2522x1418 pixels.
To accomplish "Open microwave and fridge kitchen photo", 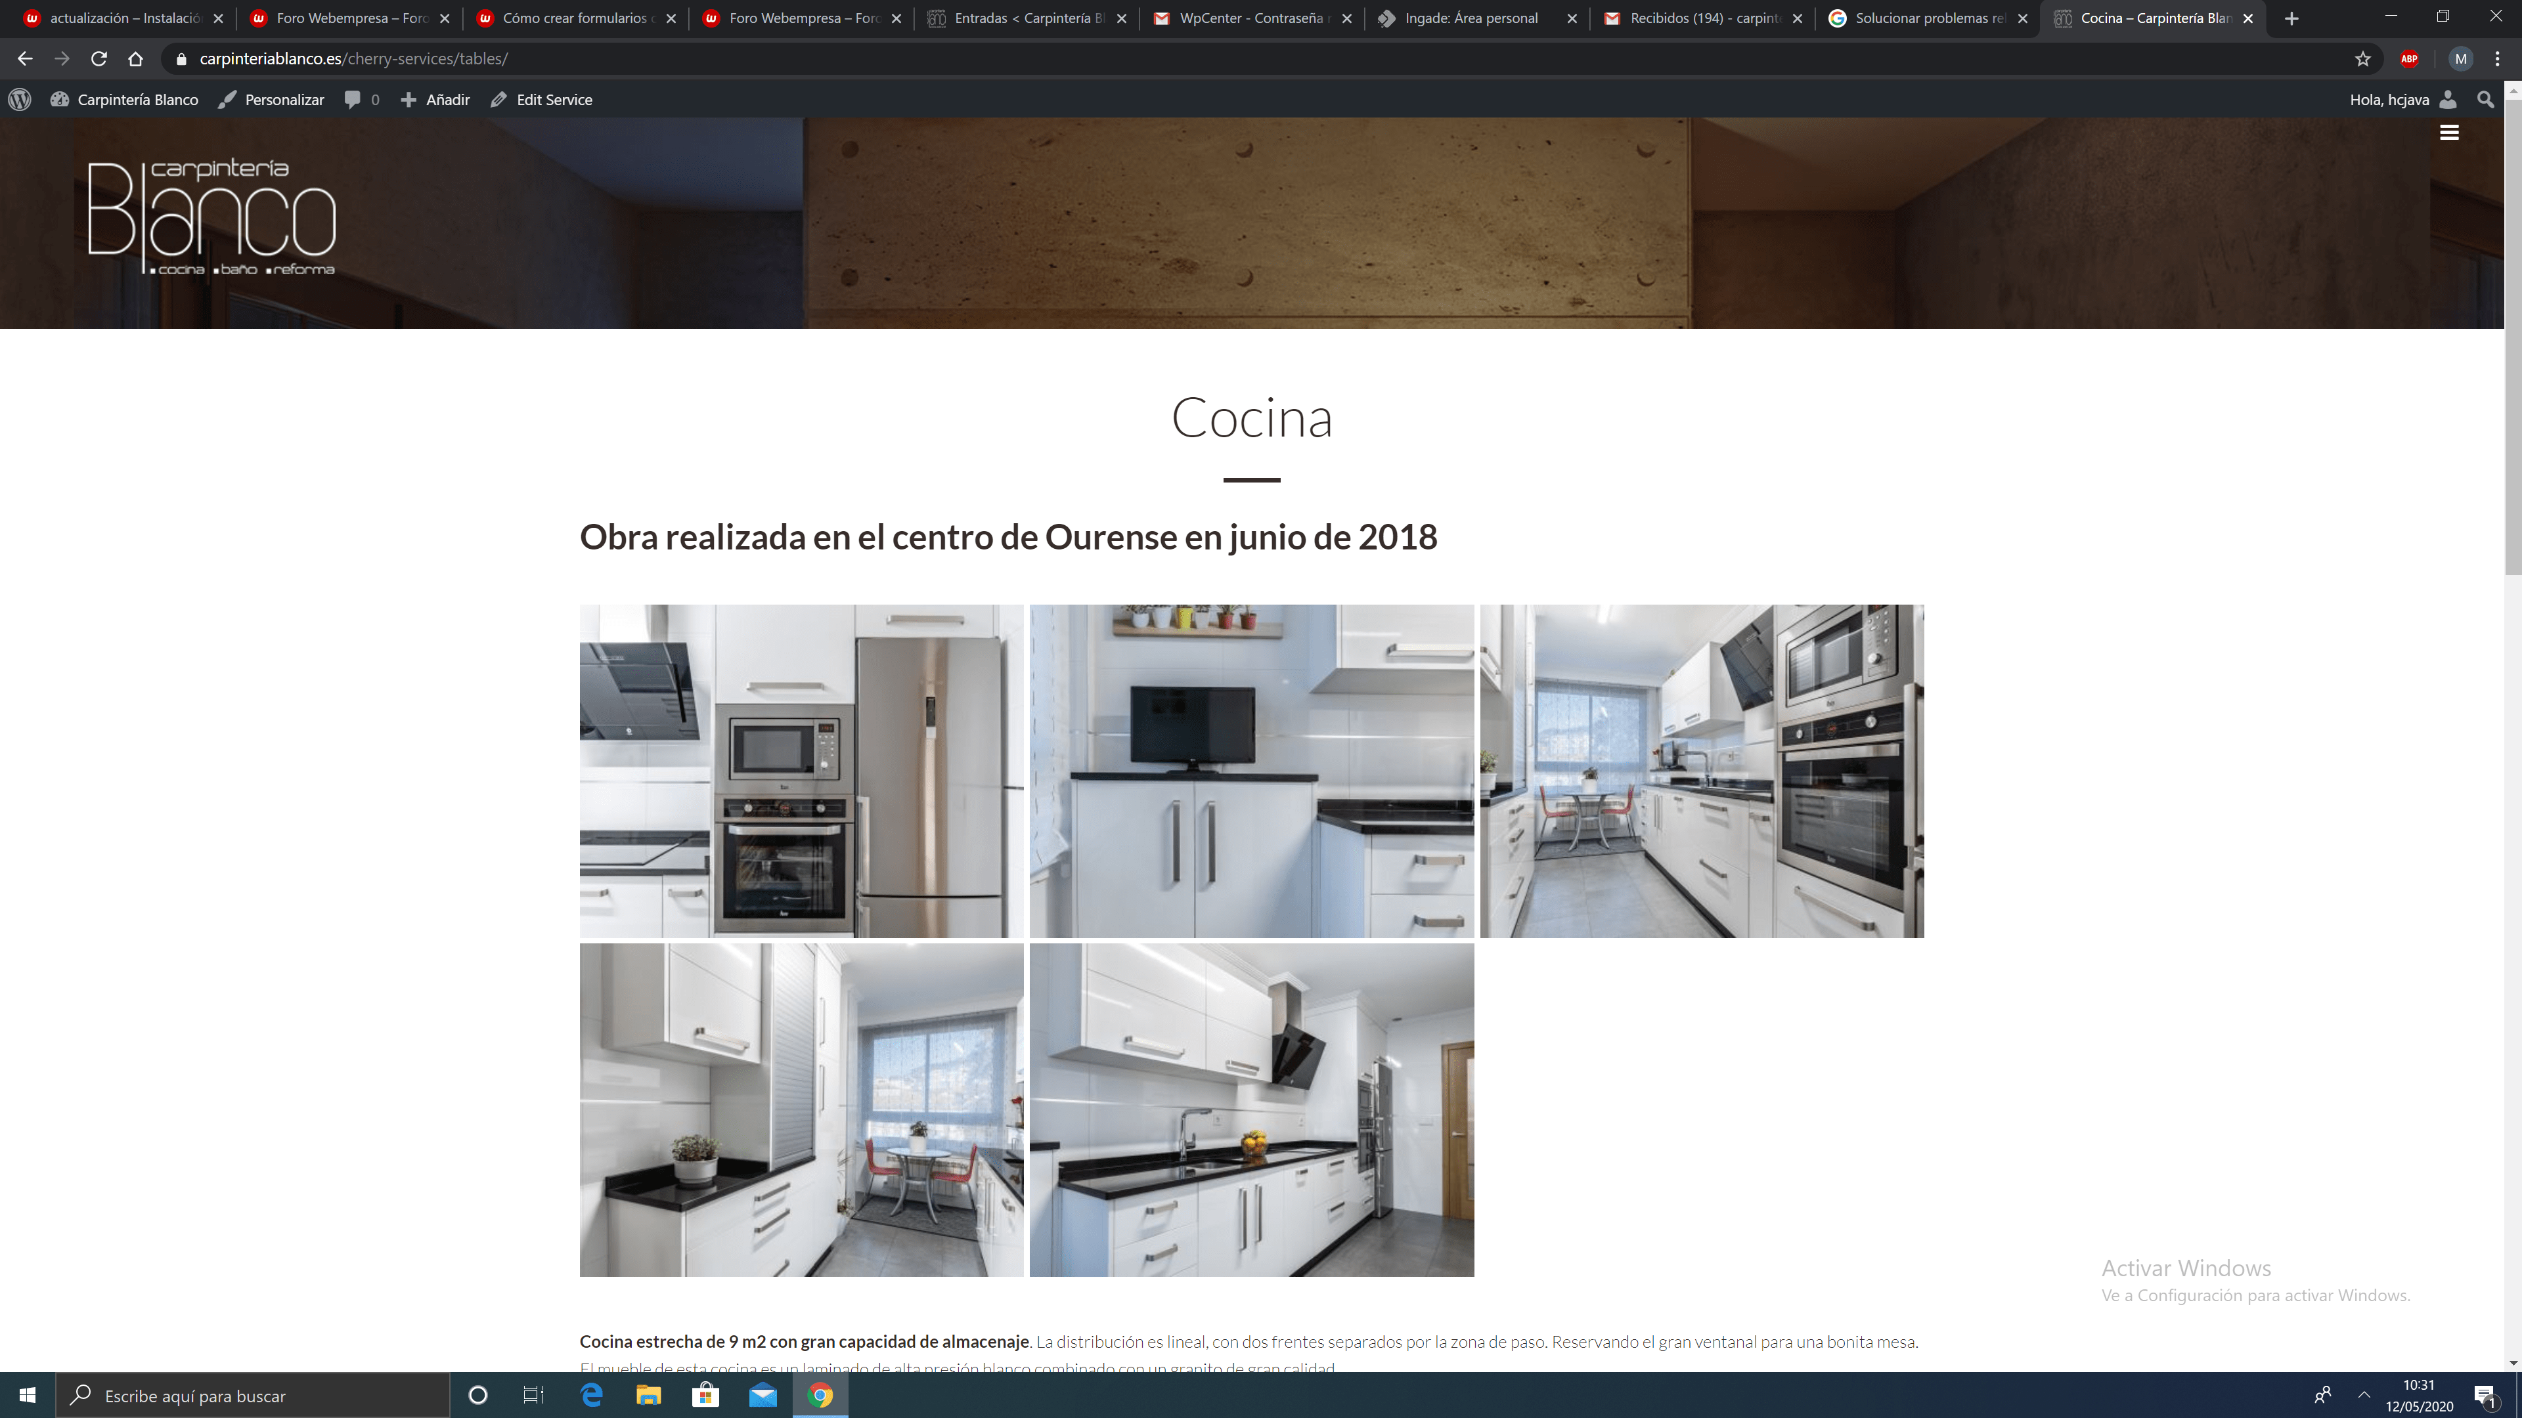I will click(x=801, y=771).
